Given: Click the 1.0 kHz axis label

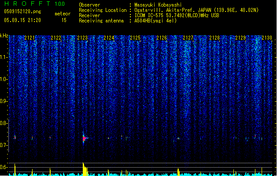Looking at the screenshot, I should (4, 79).
